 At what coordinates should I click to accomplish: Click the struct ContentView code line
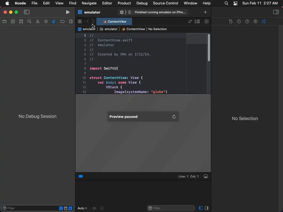pyautogui.click(x=116, y=78)
